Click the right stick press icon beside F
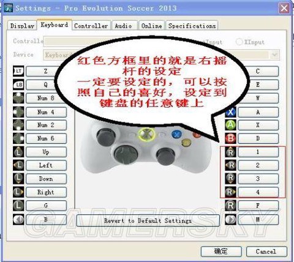 click(230, 206)
